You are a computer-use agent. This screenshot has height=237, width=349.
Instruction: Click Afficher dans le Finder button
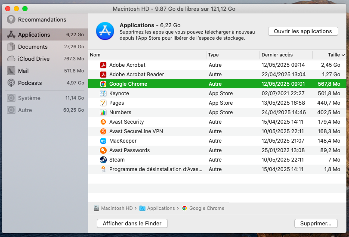[132, 223]
